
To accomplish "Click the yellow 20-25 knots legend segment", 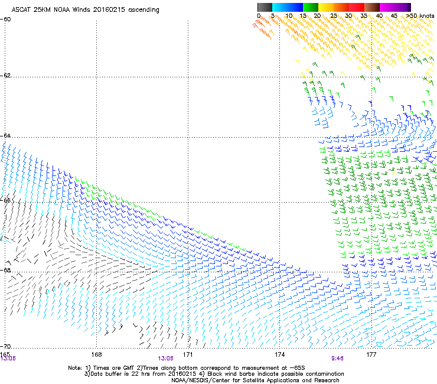I will pos(326,7).
